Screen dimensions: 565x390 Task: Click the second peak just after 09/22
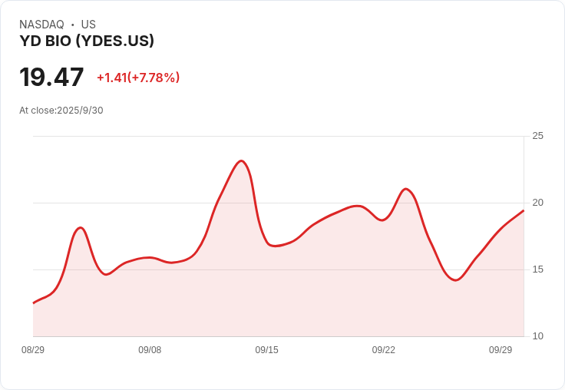(x=406, y=189)
